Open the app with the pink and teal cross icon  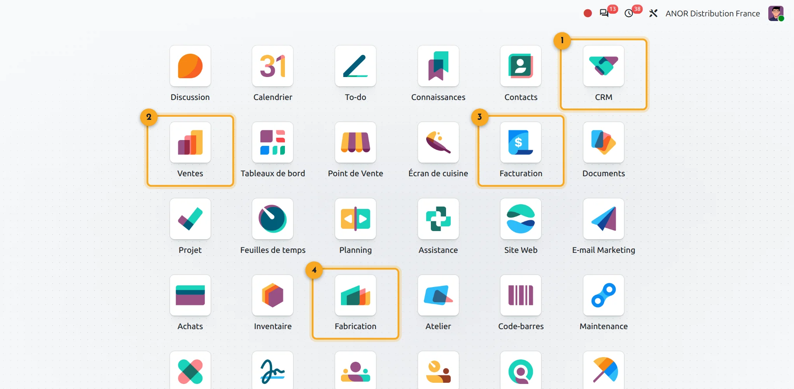point(190,370)
